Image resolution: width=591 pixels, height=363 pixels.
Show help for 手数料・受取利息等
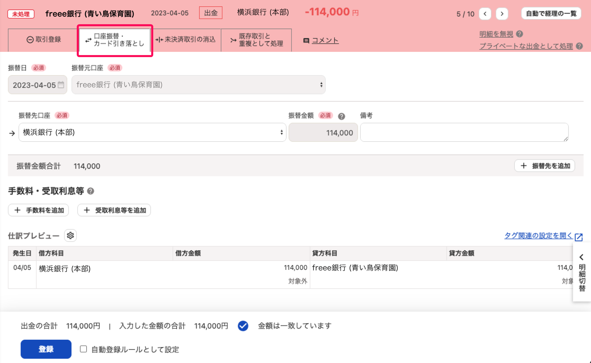click(90, 191)
